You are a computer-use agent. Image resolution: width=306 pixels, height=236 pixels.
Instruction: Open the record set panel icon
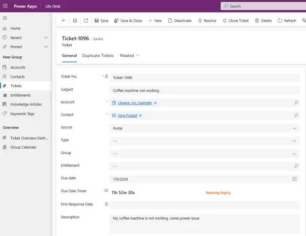click(75, 20)
